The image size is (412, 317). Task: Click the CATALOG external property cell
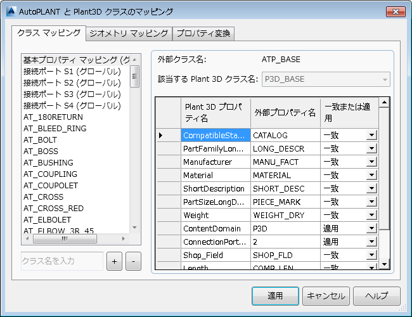(x=286, y=136)
